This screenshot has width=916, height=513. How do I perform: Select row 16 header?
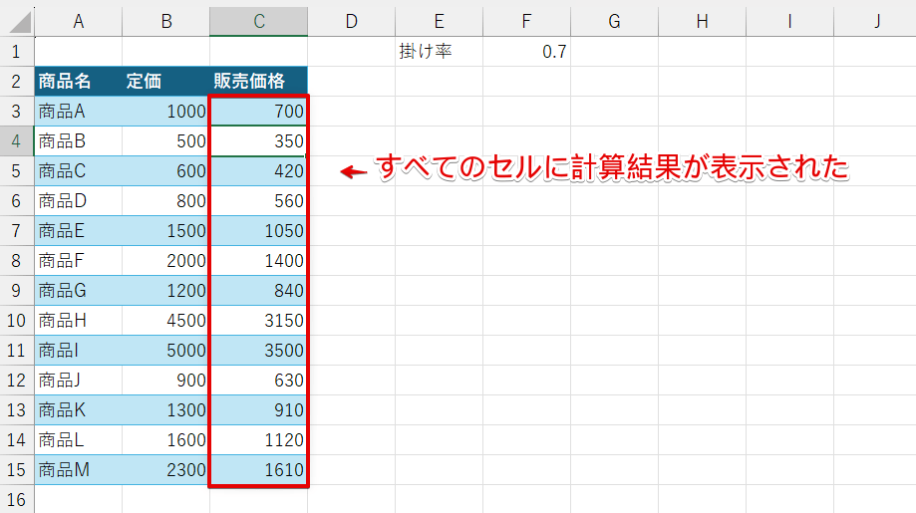(17, 500)
